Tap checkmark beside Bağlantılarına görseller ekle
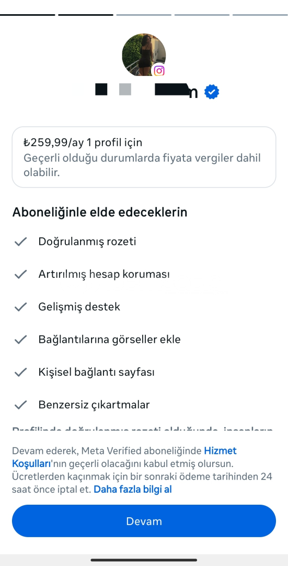 (x=21, y=339)
